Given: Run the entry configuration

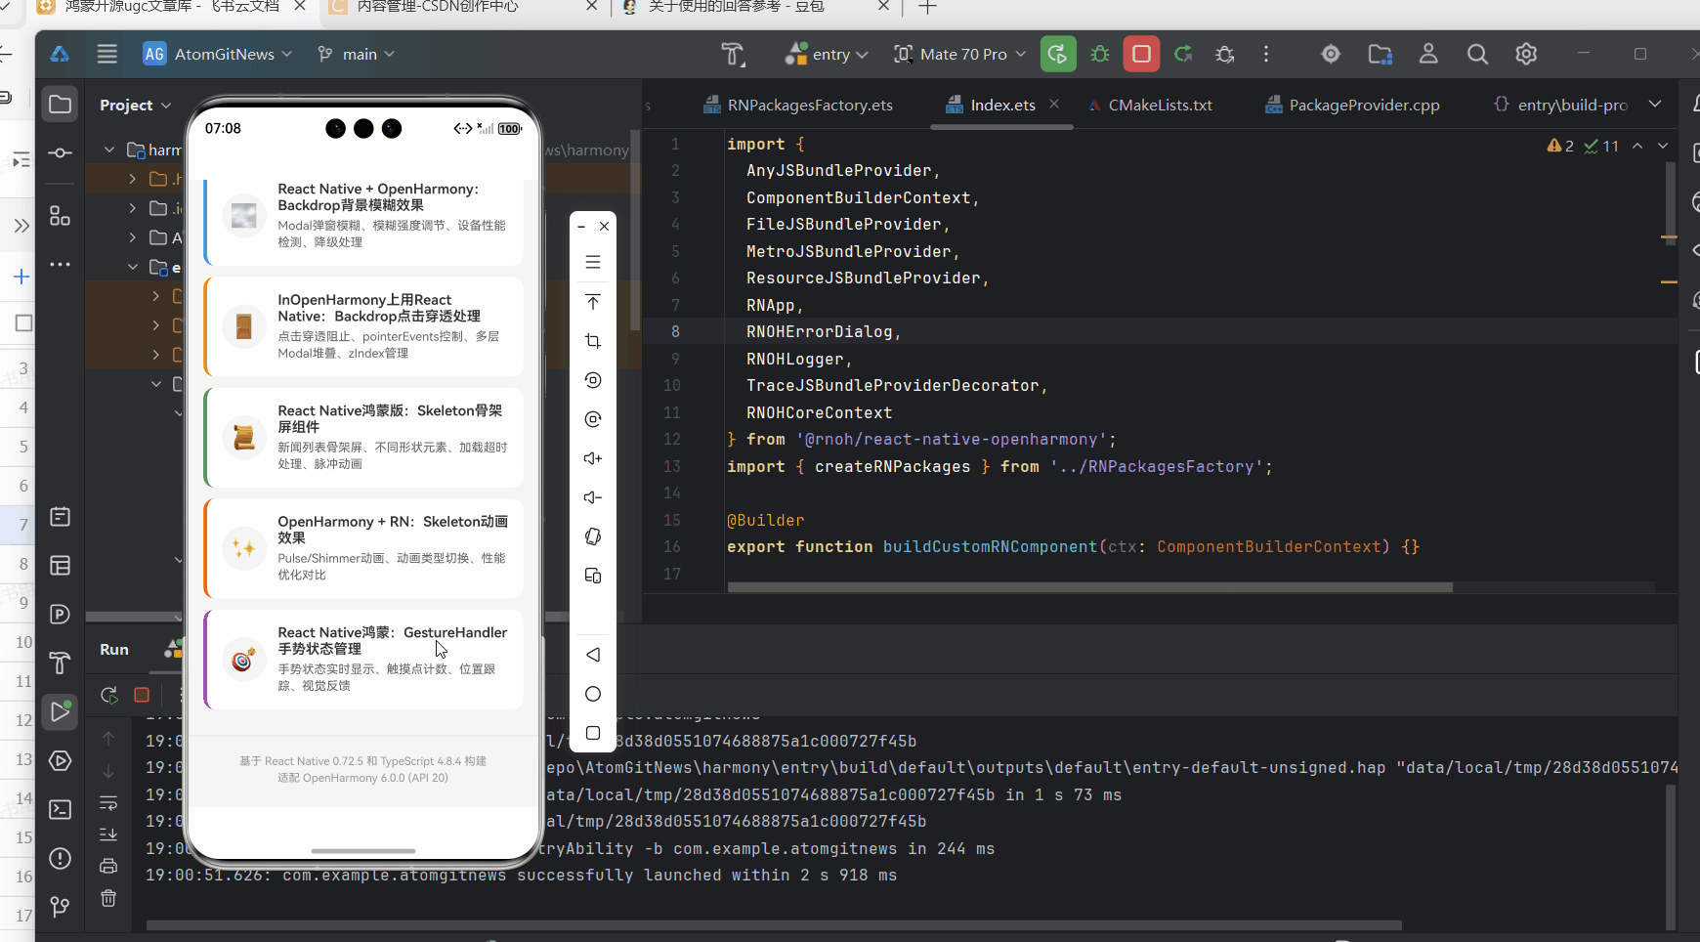Looking at the screenshot, I should pos(1058,54).
